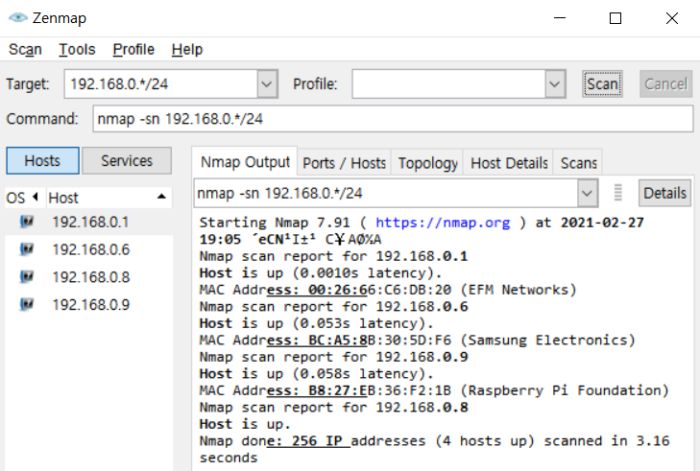Click the OS icon beside 192.168.0.6
Image resolution: width=700 pixels, height=471 pixels.
coord(27,248)
